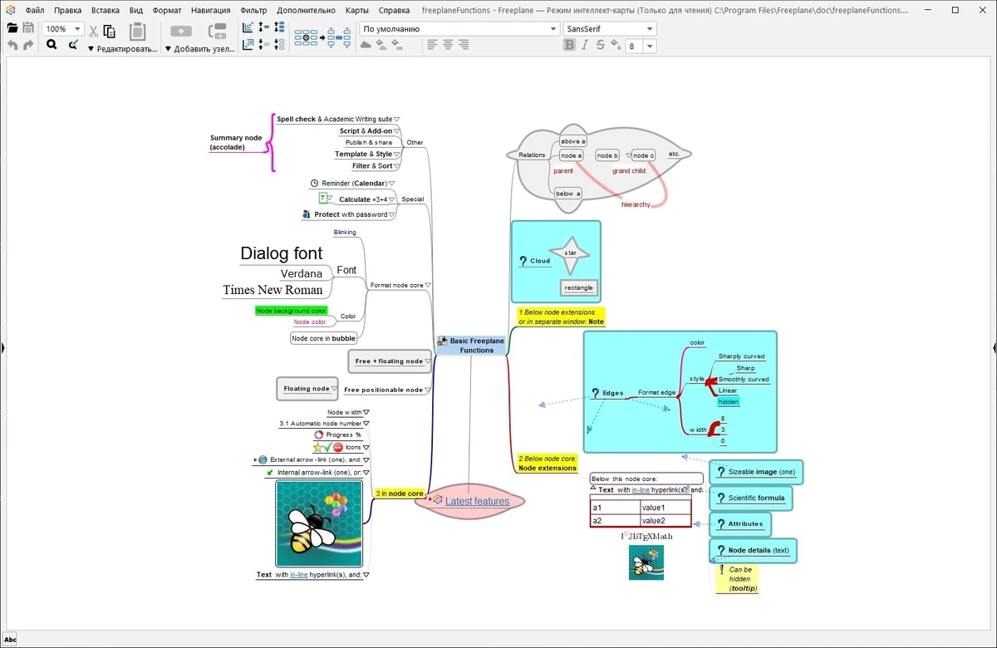The height and width of the screenshot is (648, 997).
Task: Click the scissors cut icon
Action: pyautogui.click(x=93, y=31)
